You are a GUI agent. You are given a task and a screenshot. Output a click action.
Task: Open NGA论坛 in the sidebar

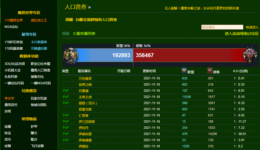click(11, 27)
